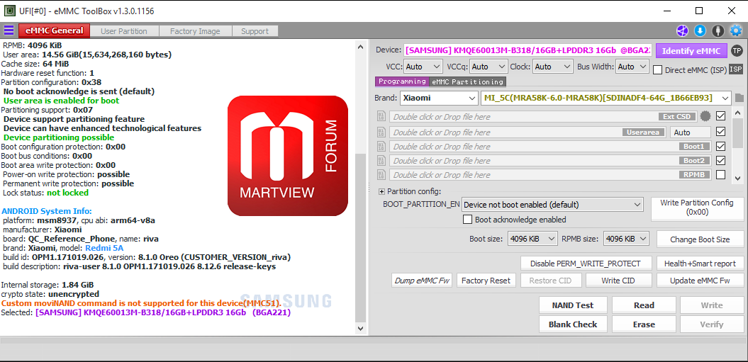Click the blue download update icon
This screenshot has width=748, height=362.
pyautogui.click(x=700, y=31)
